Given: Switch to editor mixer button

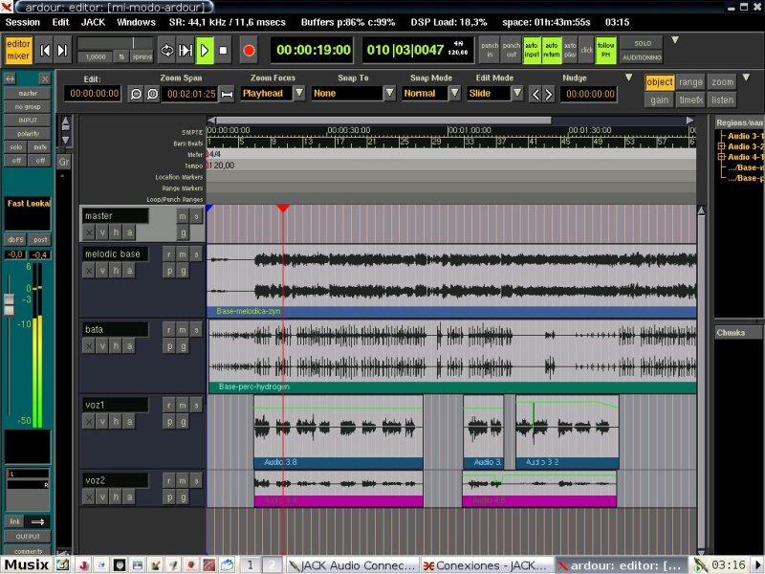Looking at the screenshot, I should click(18, 50).
